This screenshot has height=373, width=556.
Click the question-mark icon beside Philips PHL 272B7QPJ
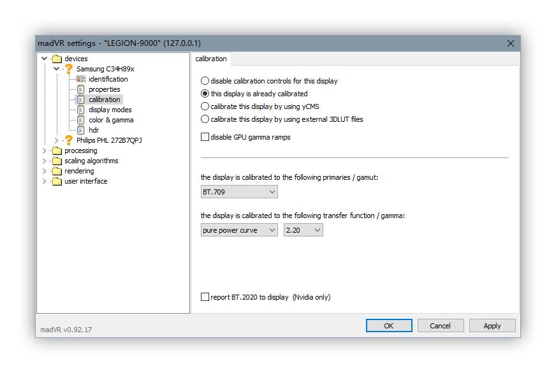click(69, 140)
